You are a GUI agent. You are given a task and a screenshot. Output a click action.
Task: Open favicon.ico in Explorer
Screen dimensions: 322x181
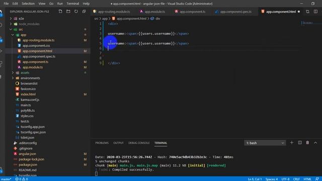(28, 89)
